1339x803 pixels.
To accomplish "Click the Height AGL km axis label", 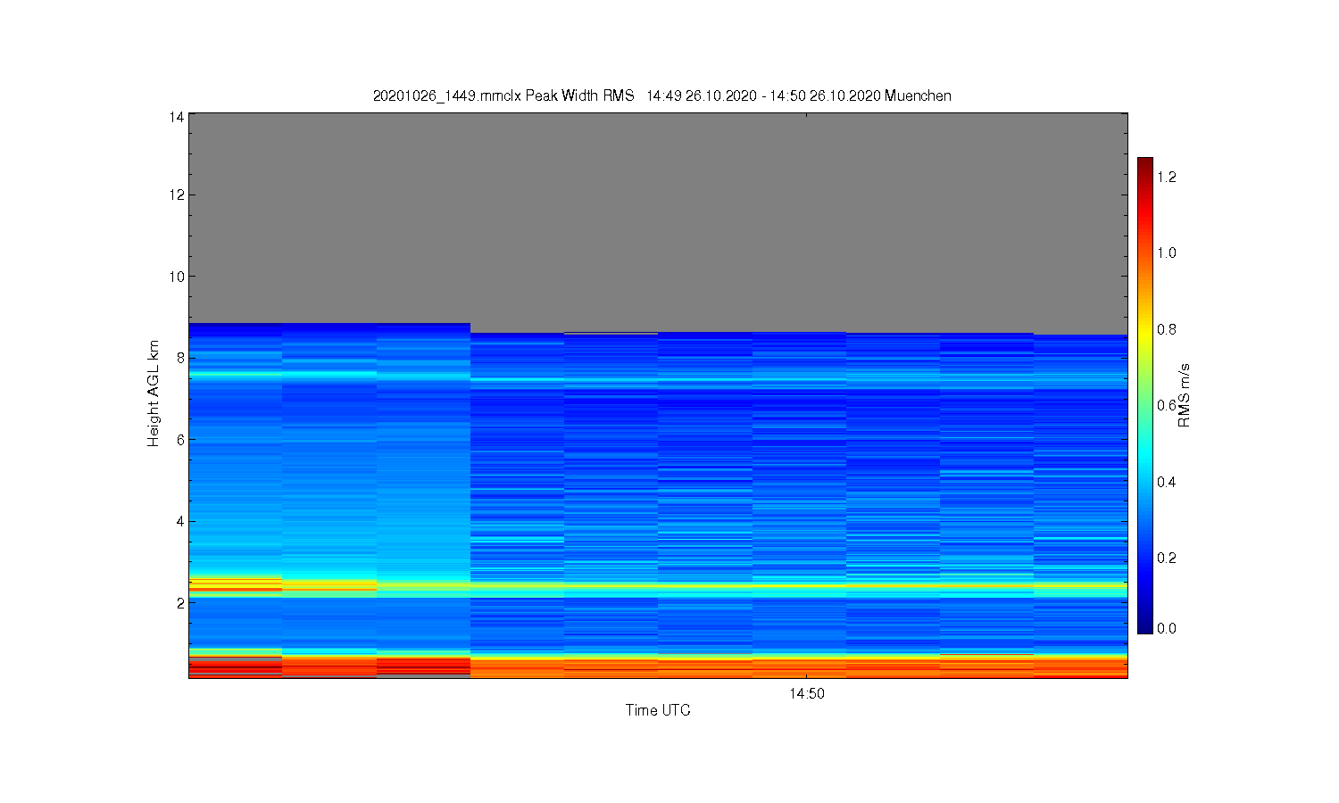I will [154, 393].
